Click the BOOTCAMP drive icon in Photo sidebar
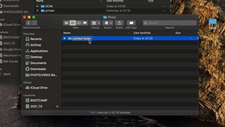 (x=27, y=100)
